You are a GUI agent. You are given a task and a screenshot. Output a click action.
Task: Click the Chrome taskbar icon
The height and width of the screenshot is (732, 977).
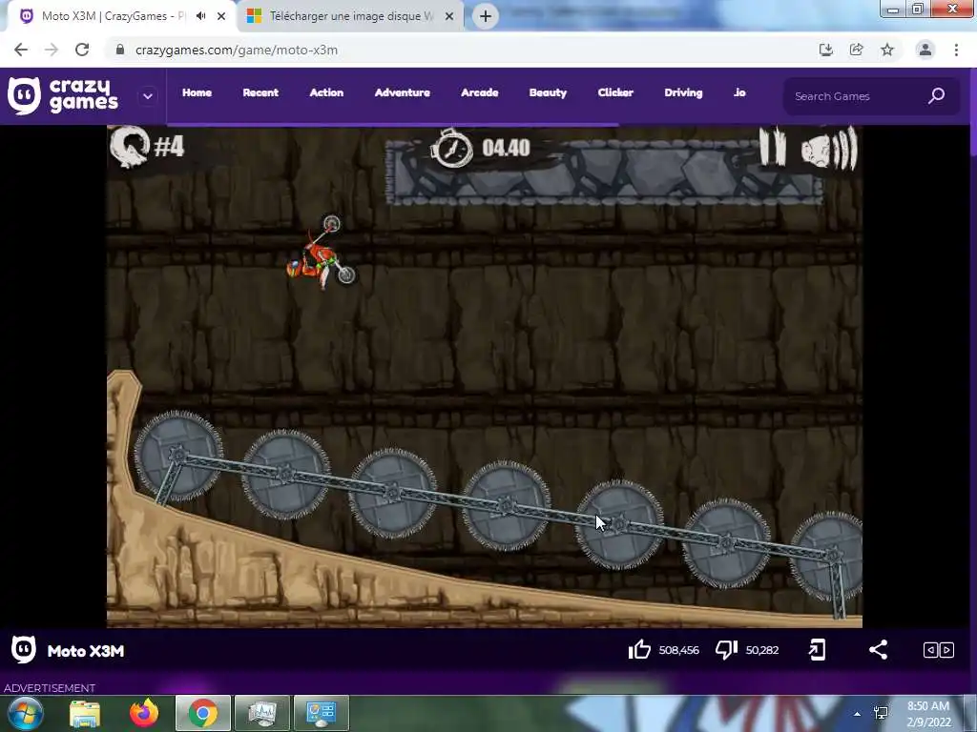point(203,713)
